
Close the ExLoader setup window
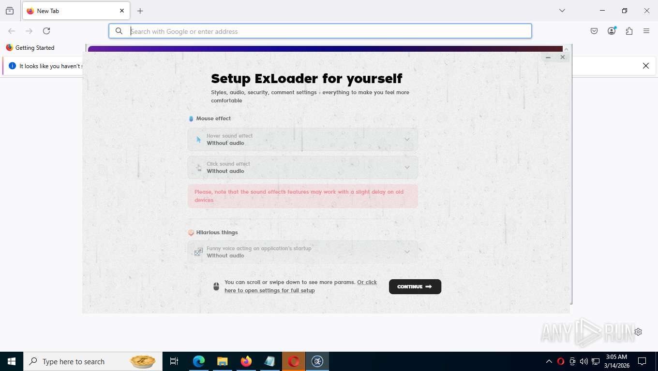(562, 57)
